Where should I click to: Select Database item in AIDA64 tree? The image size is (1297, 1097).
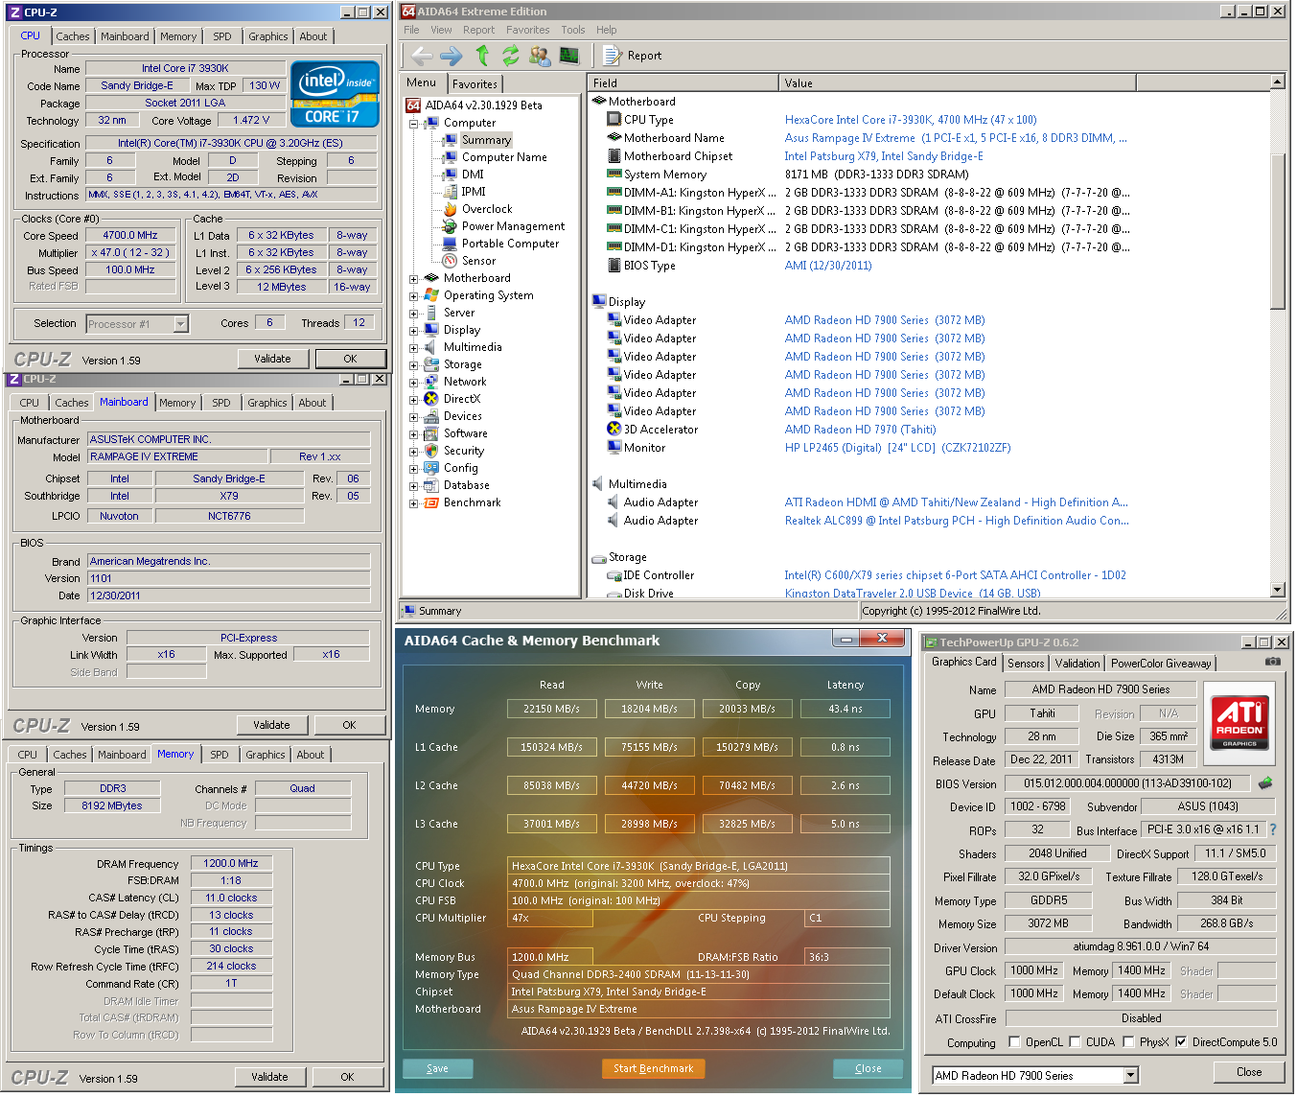pos(466,485)
